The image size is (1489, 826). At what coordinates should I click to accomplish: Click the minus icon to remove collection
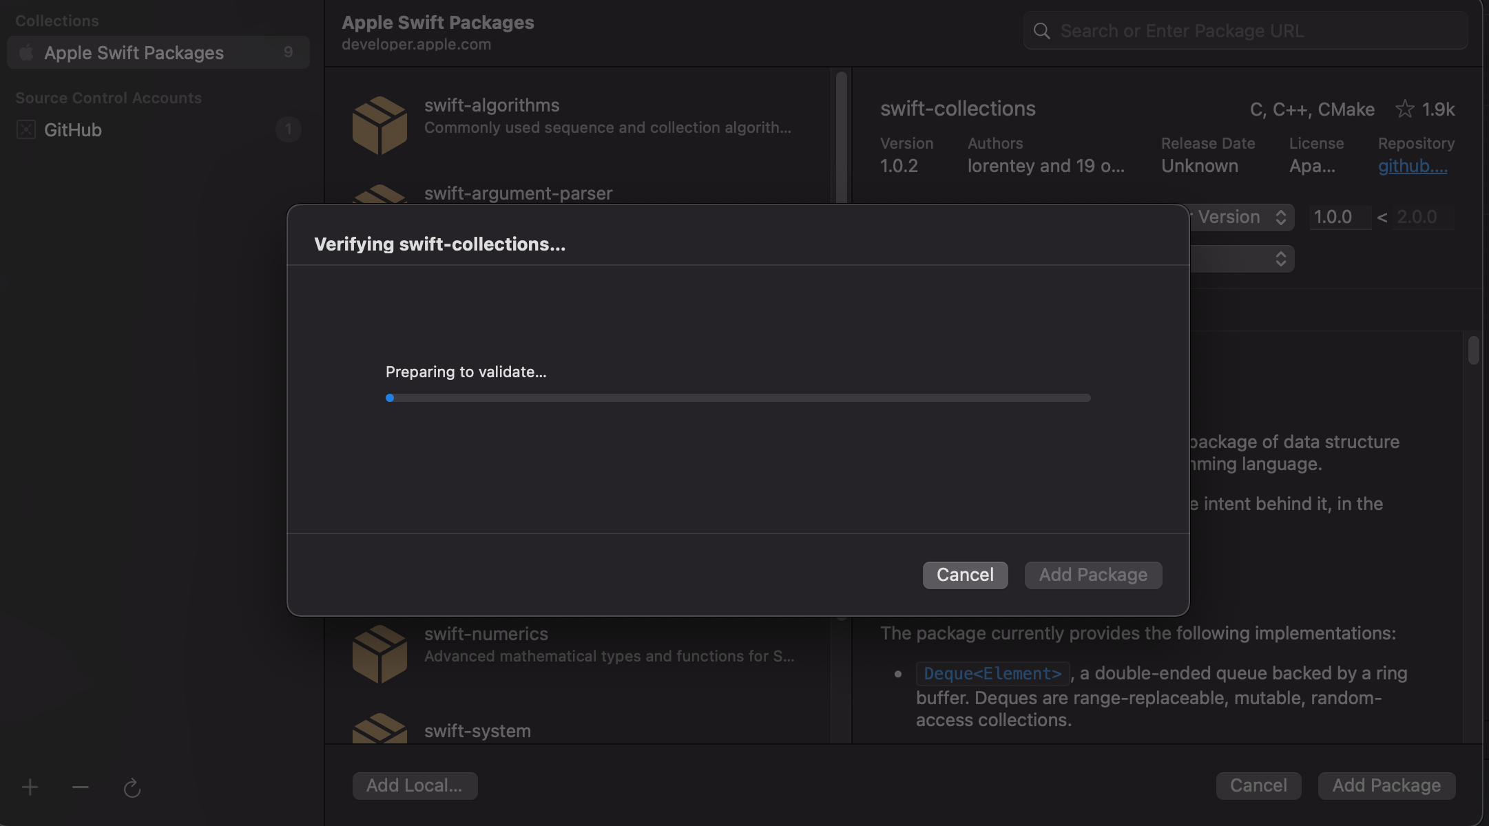[81, 787]
